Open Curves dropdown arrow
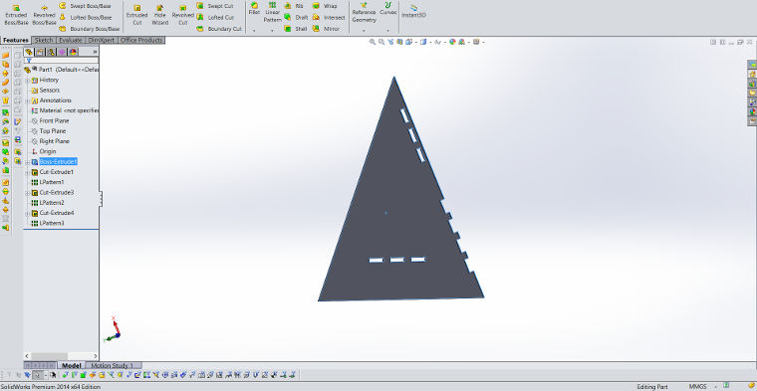The height and width of the screenshot is (391, 757). click(x=388, y=31)
